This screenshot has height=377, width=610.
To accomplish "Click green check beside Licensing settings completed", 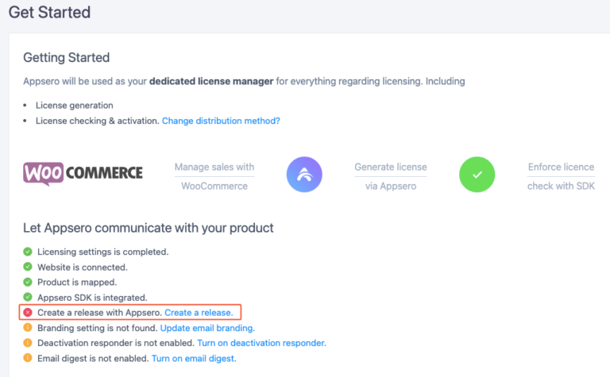I will click(x=28, y=252).
